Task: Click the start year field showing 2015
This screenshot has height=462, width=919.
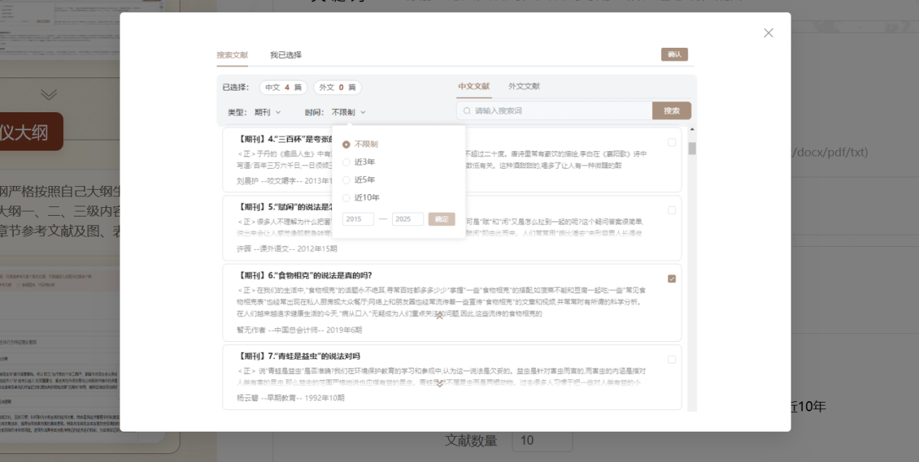Action: point(358,219)
